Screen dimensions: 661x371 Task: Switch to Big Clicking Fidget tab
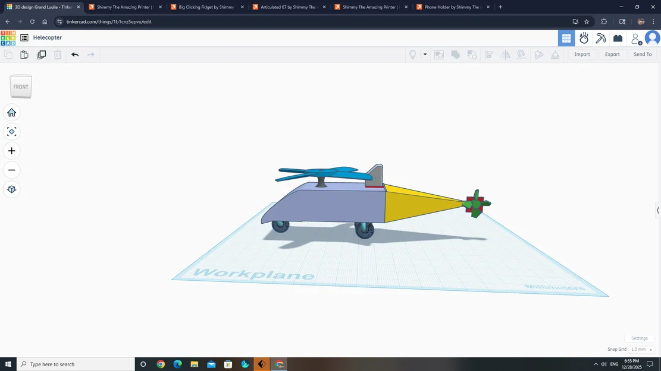tap(206, 7)
